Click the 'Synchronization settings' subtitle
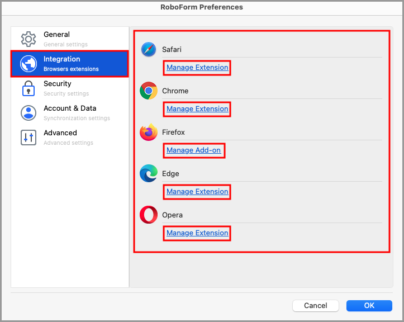 pos(77,119)
